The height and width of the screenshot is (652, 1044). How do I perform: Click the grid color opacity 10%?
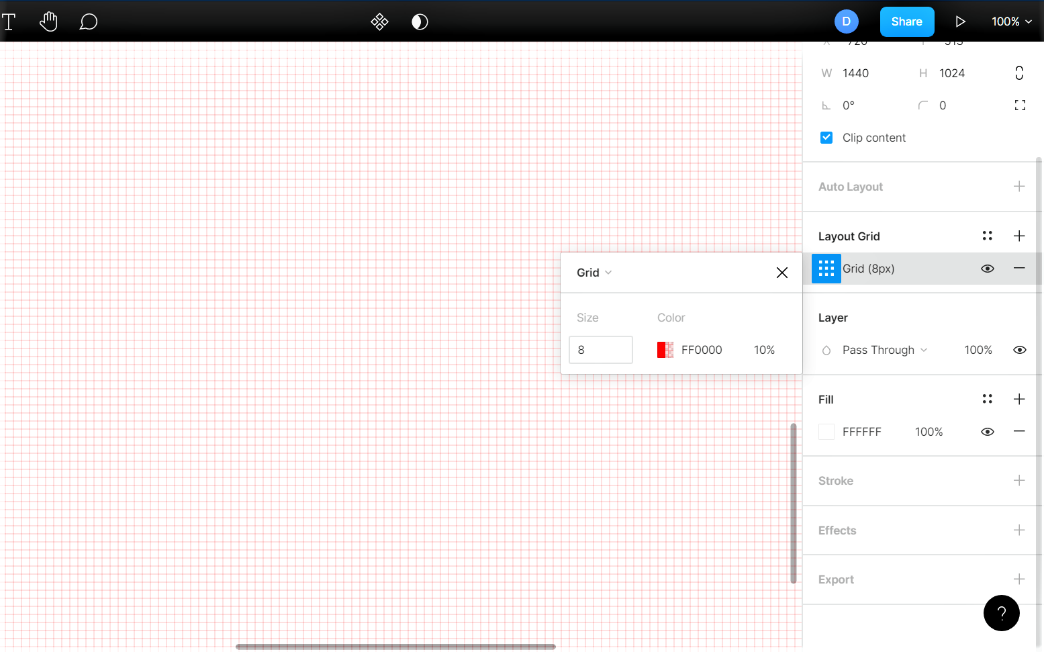tap(764, 350)
